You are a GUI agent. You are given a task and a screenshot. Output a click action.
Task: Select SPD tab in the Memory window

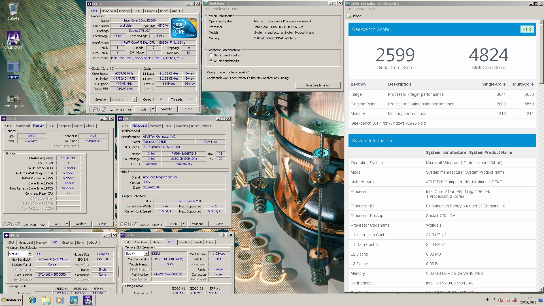51,126
